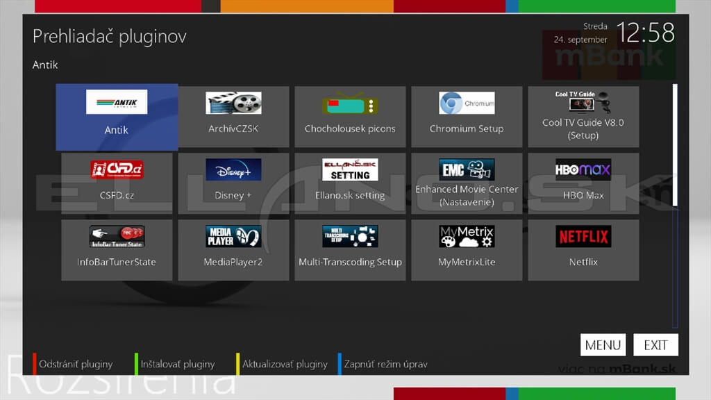The width and height of the screenshot is (711, 400).
Task: Select the Chocholousek picons label
Action: [x=350, y=128]
